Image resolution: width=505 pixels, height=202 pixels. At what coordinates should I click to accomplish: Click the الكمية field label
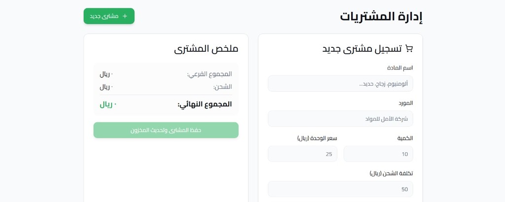tap(405, 138)
